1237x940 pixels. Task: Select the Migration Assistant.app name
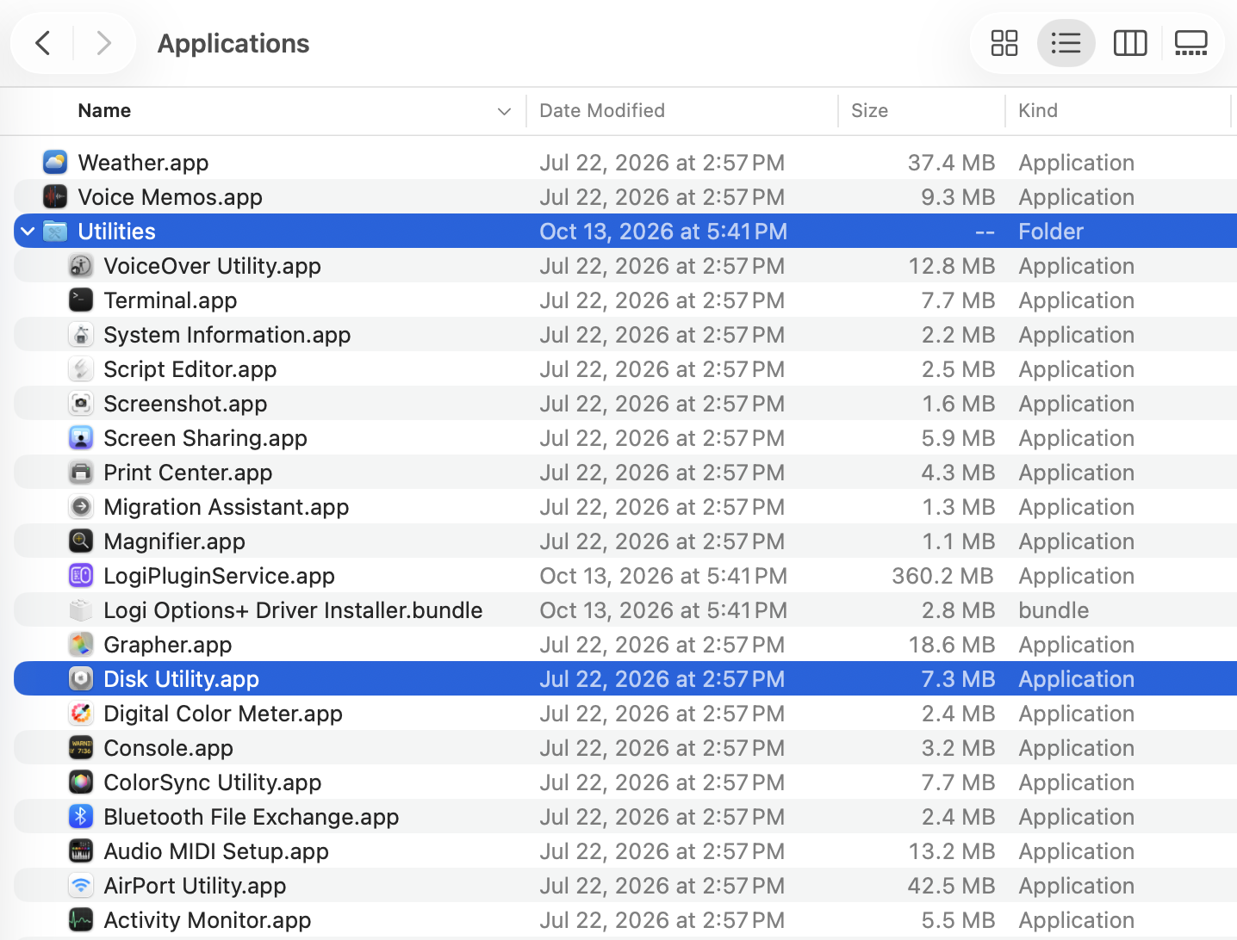(x=226, y=507)
